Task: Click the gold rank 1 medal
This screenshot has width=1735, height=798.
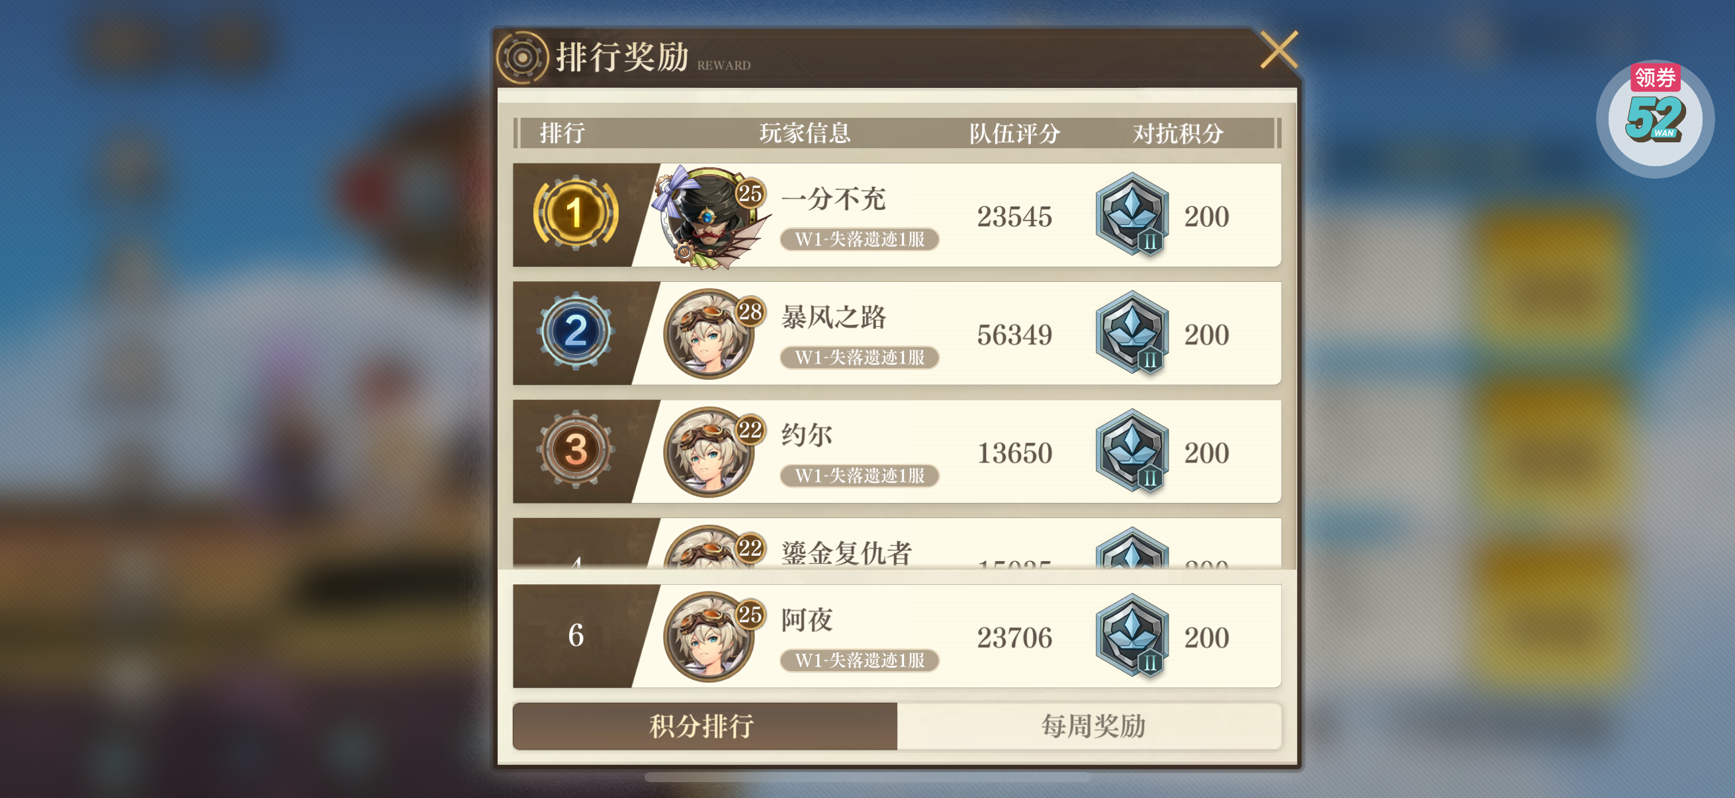Action: pyautogui.click(x=575, y=214)
